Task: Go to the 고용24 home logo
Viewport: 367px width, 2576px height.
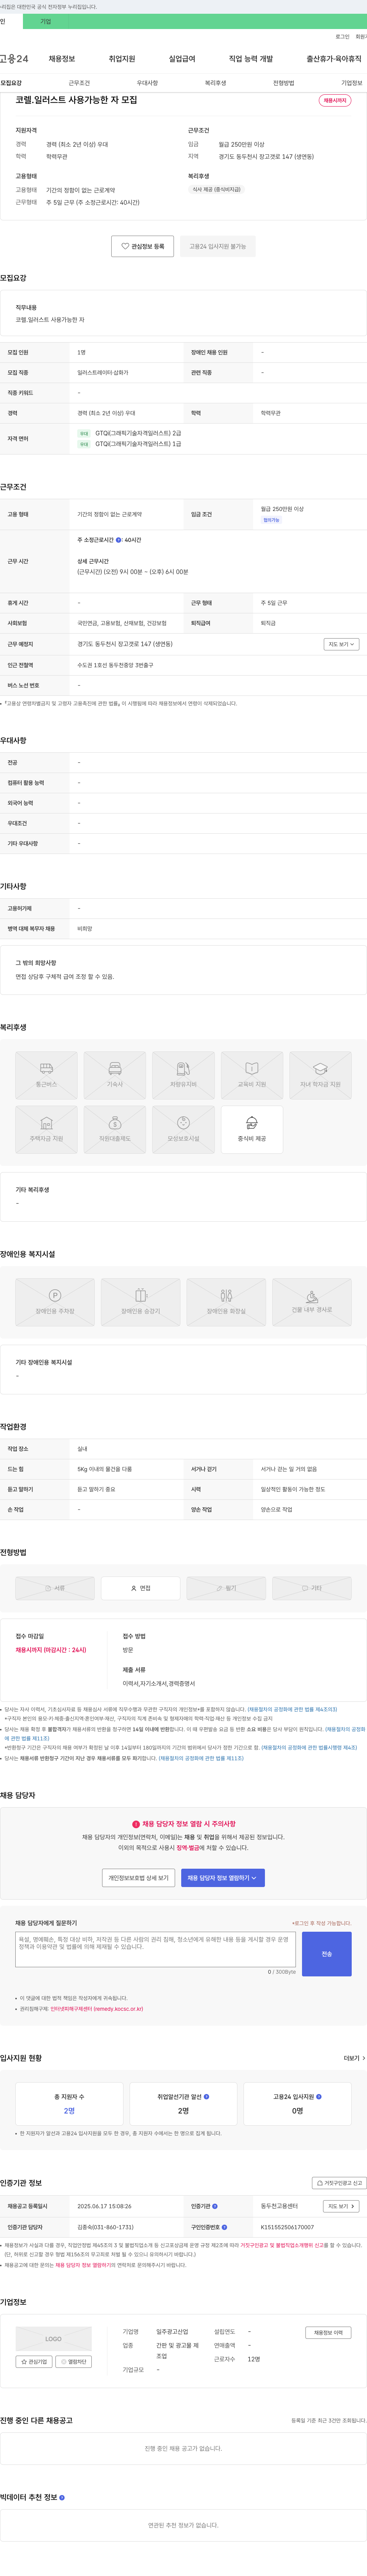Action: [14, 59]
